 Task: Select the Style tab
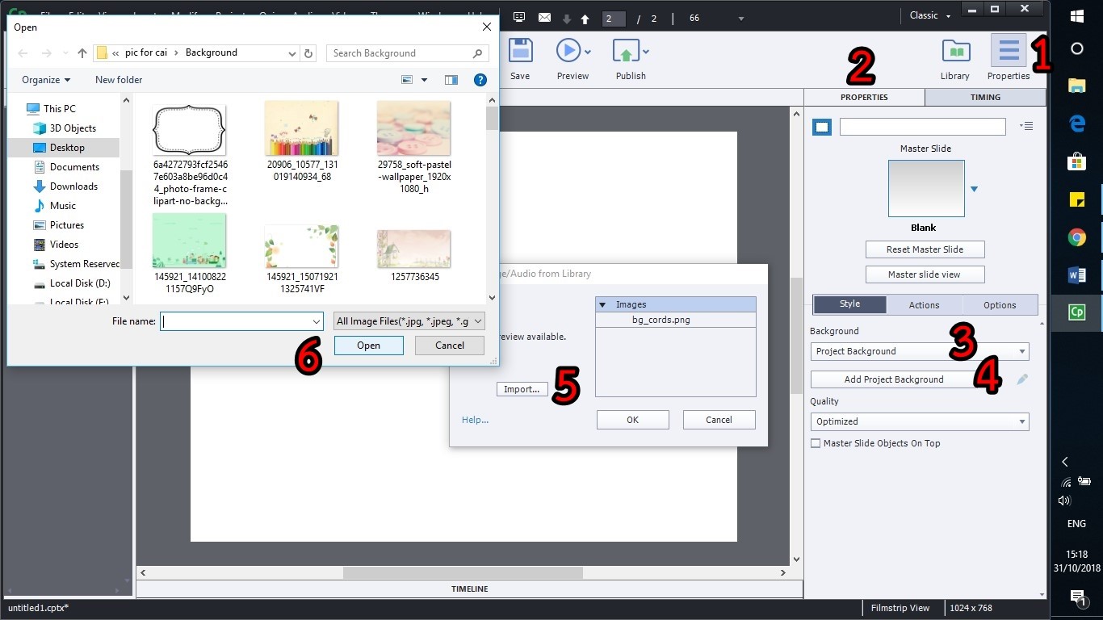(x=849, y=304)
